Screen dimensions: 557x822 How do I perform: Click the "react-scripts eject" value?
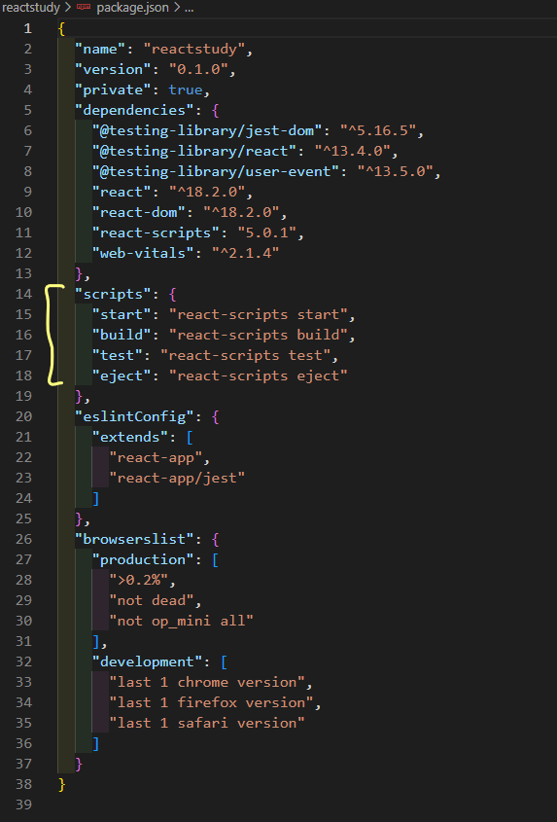click(259, 375)
